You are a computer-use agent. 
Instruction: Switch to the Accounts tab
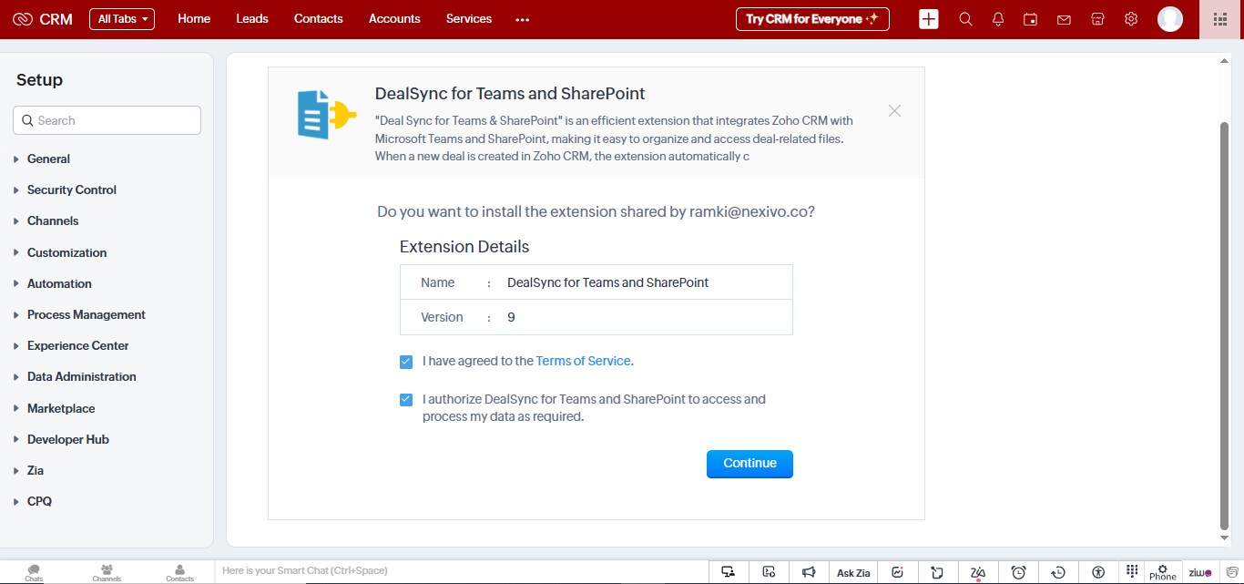coord(394,19)
